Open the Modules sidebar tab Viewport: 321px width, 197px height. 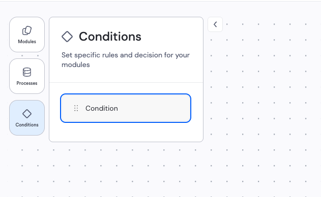[27, 35]
